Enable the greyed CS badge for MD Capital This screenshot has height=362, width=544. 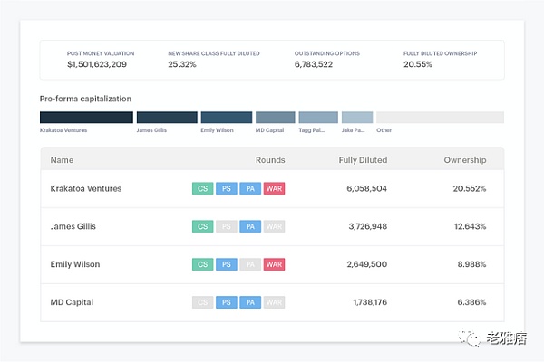203,302
